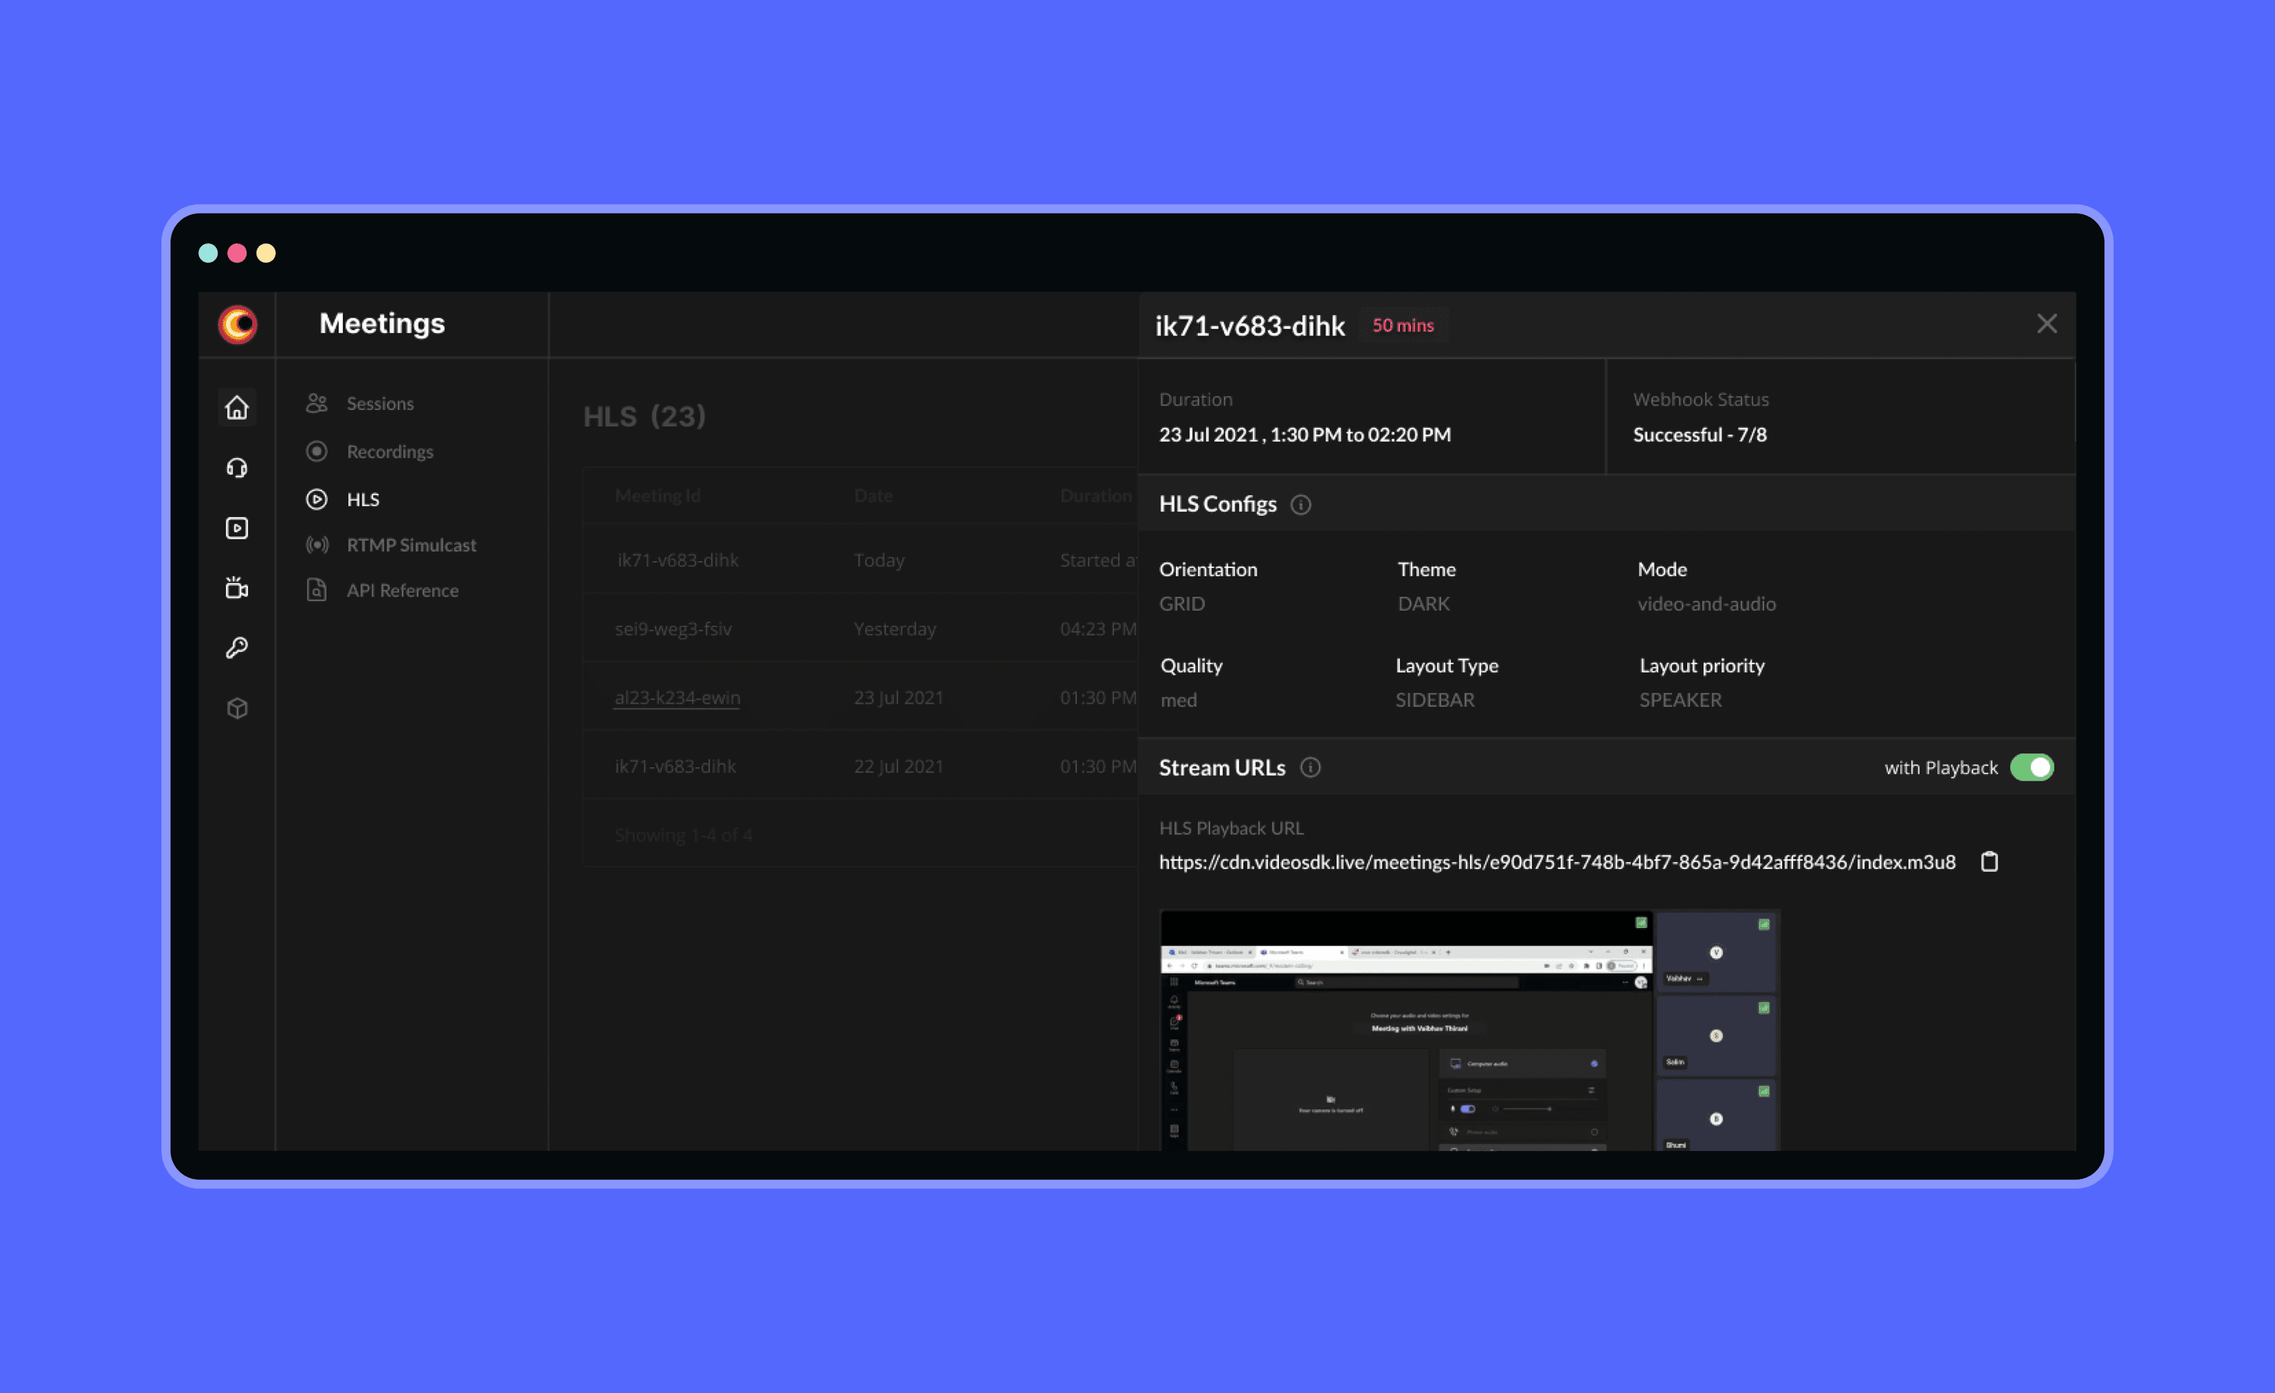Click the panel title ik71-v683-dihk

(1250, 326)
